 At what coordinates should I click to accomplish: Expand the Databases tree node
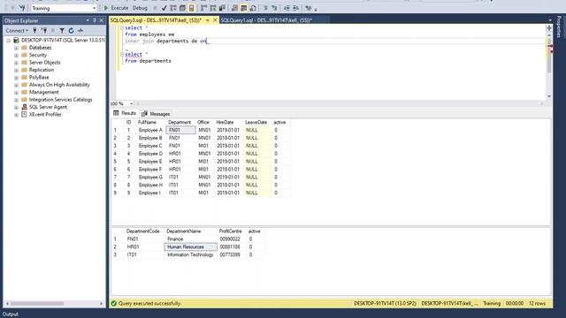16,48
